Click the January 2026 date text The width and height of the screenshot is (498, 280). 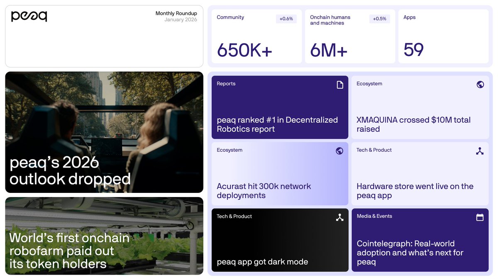point(181,19)
